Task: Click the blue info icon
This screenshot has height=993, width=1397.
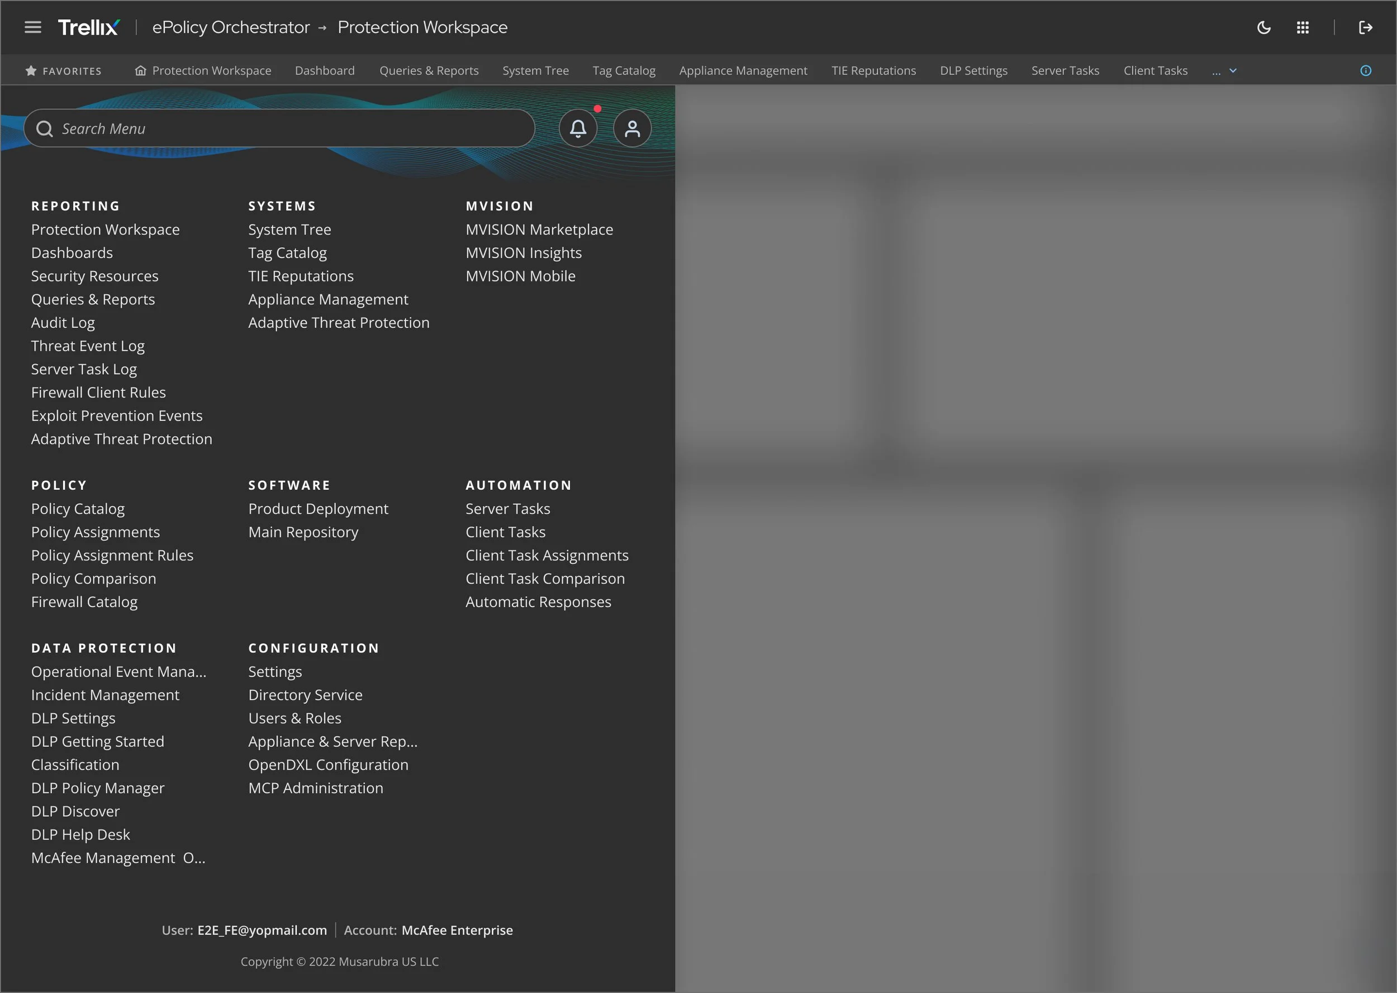Action: 1365,71
